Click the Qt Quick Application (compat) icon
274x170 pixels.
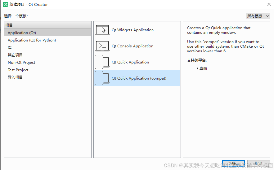(x=102, y=78)
